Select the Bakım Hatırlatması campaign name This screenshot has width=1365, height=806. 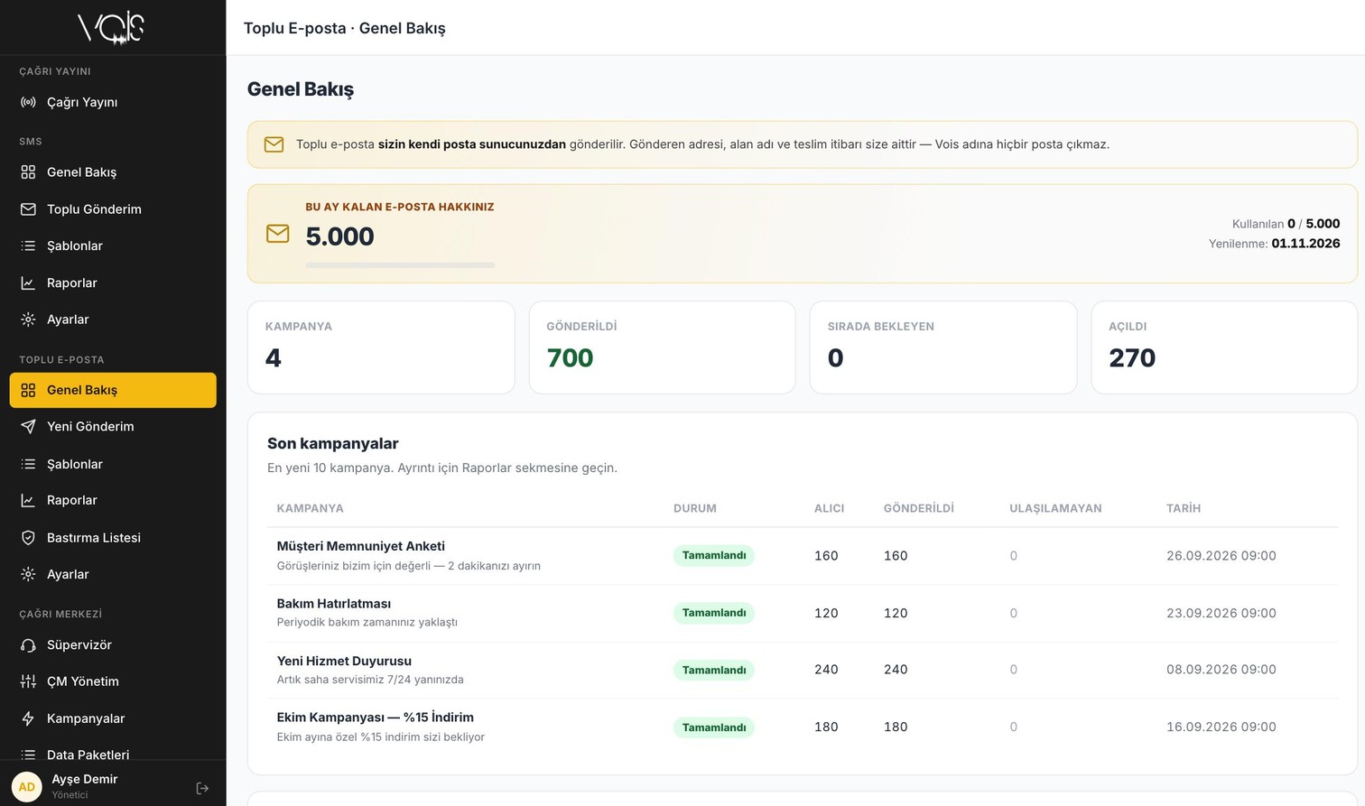(334, 604)
